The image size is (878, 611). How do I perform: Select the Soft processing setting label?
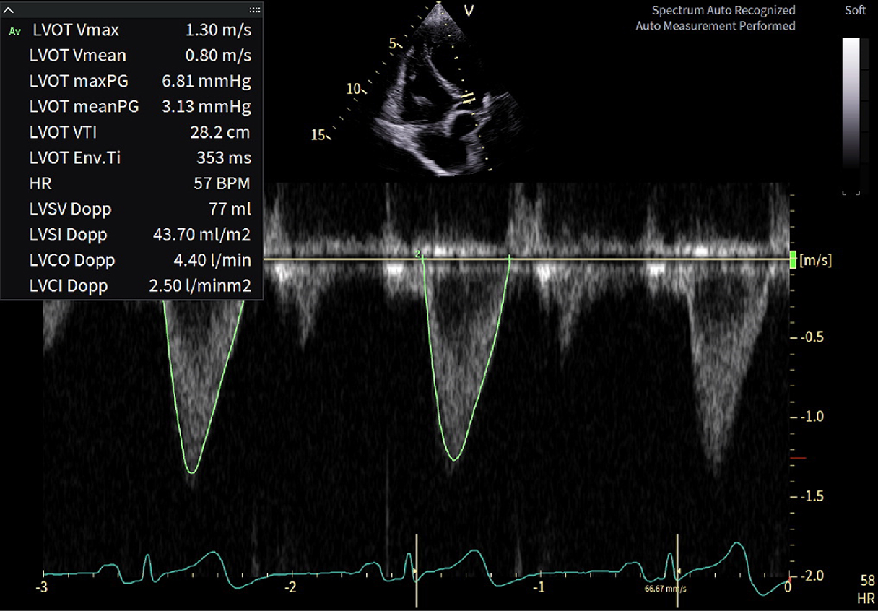(x=856, y=10)
